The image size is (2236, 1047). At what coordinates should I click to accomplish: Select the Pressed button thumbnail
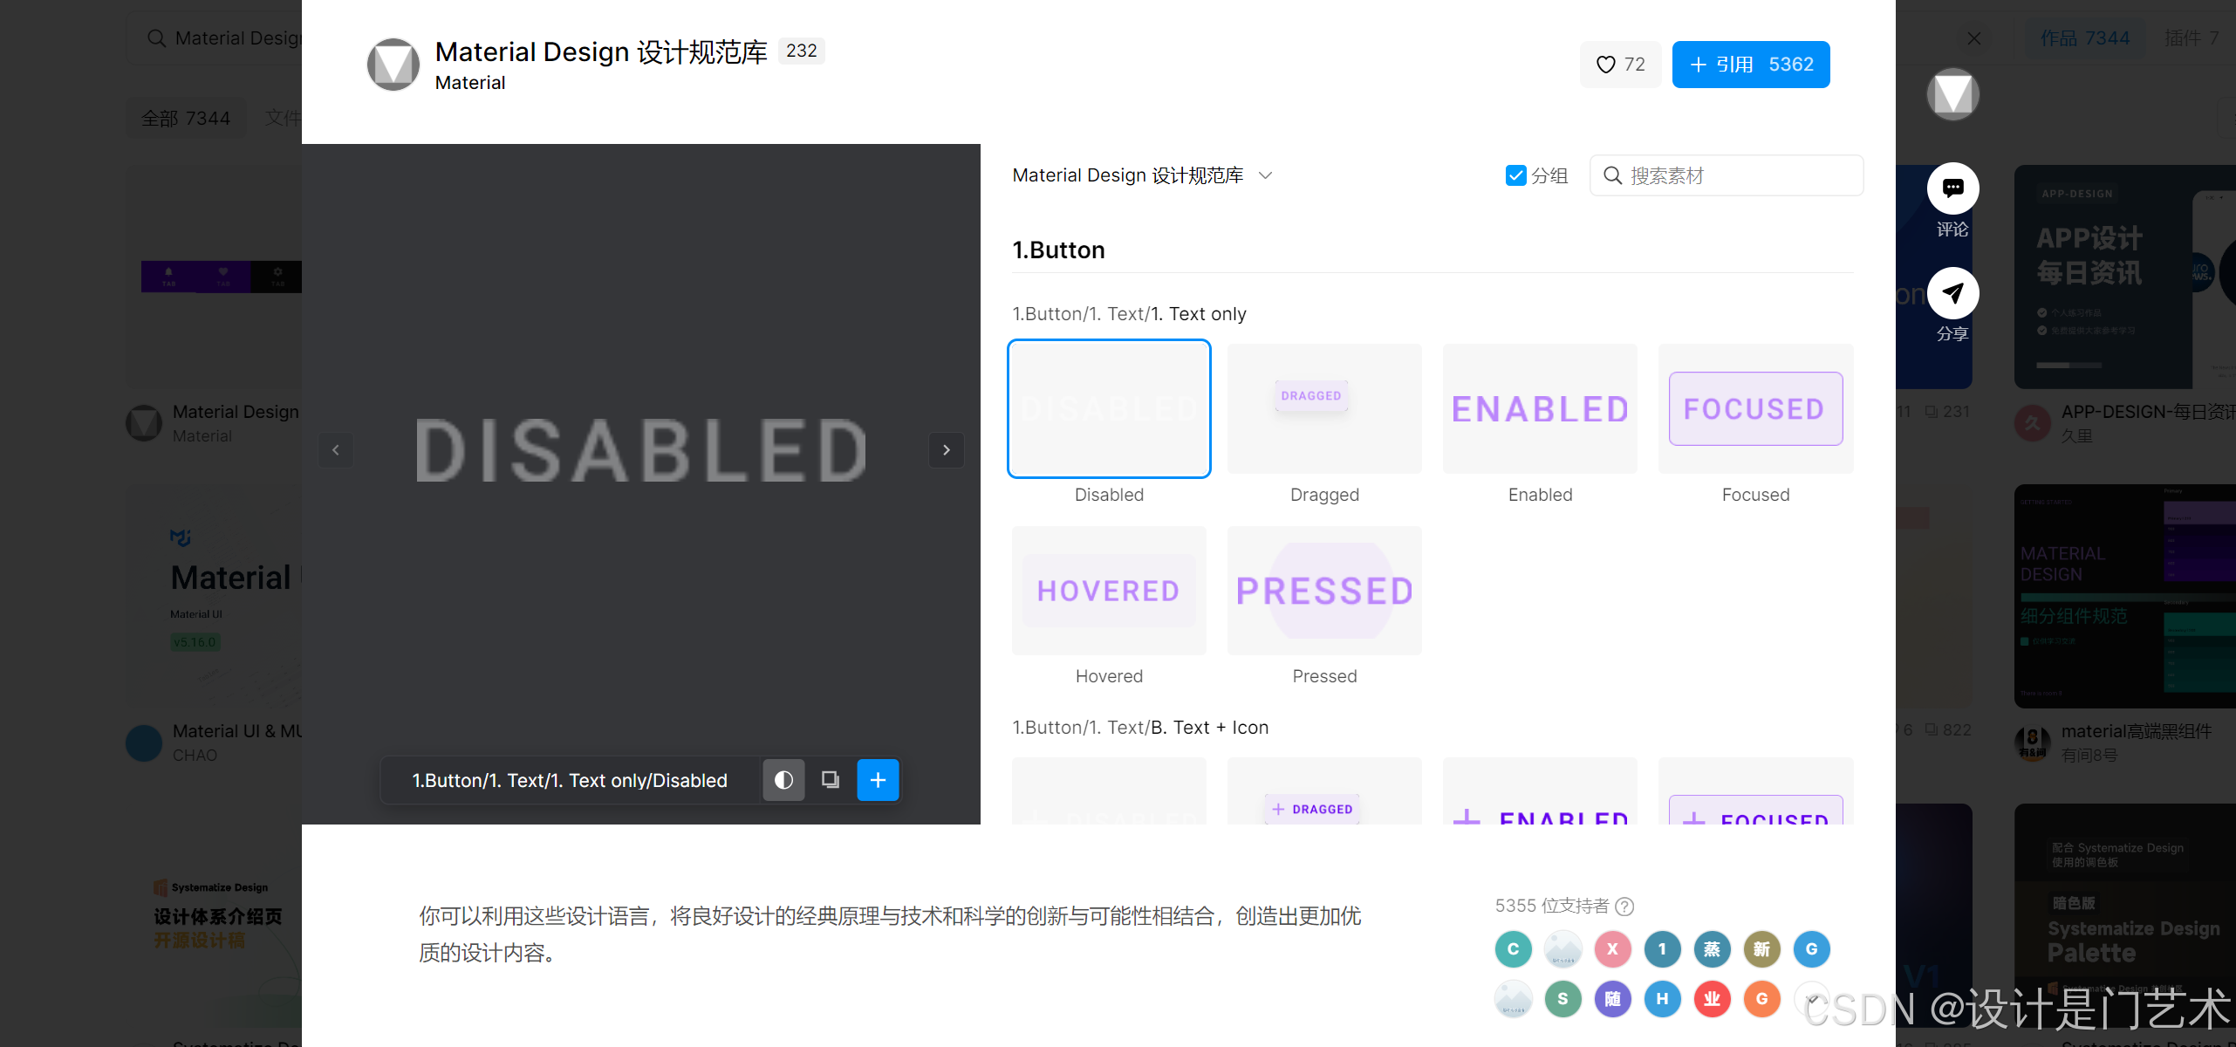(x=1324, y=591)
